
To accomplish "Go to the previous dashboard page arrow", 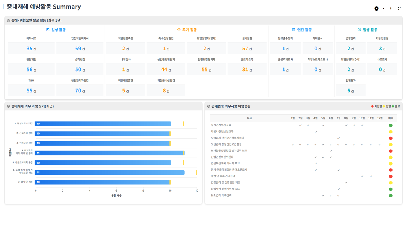I will point(384,9).
